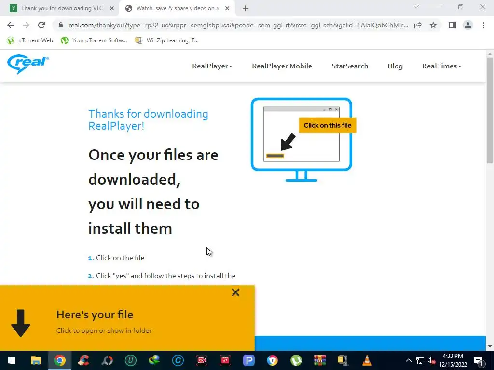Open the WinRAR taskbar icon

(x=319, y=360)
